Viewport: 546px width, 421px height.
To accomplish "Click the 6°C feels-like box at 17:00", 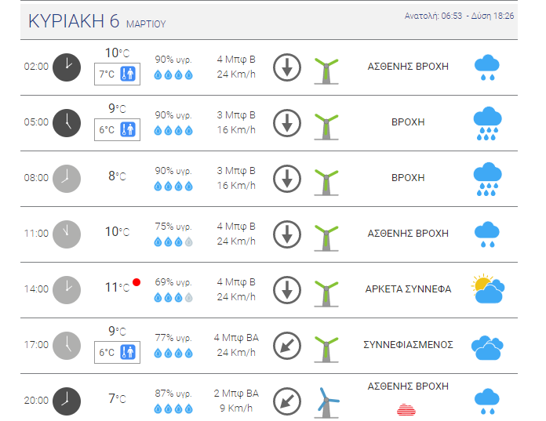I will coord(118,352).
